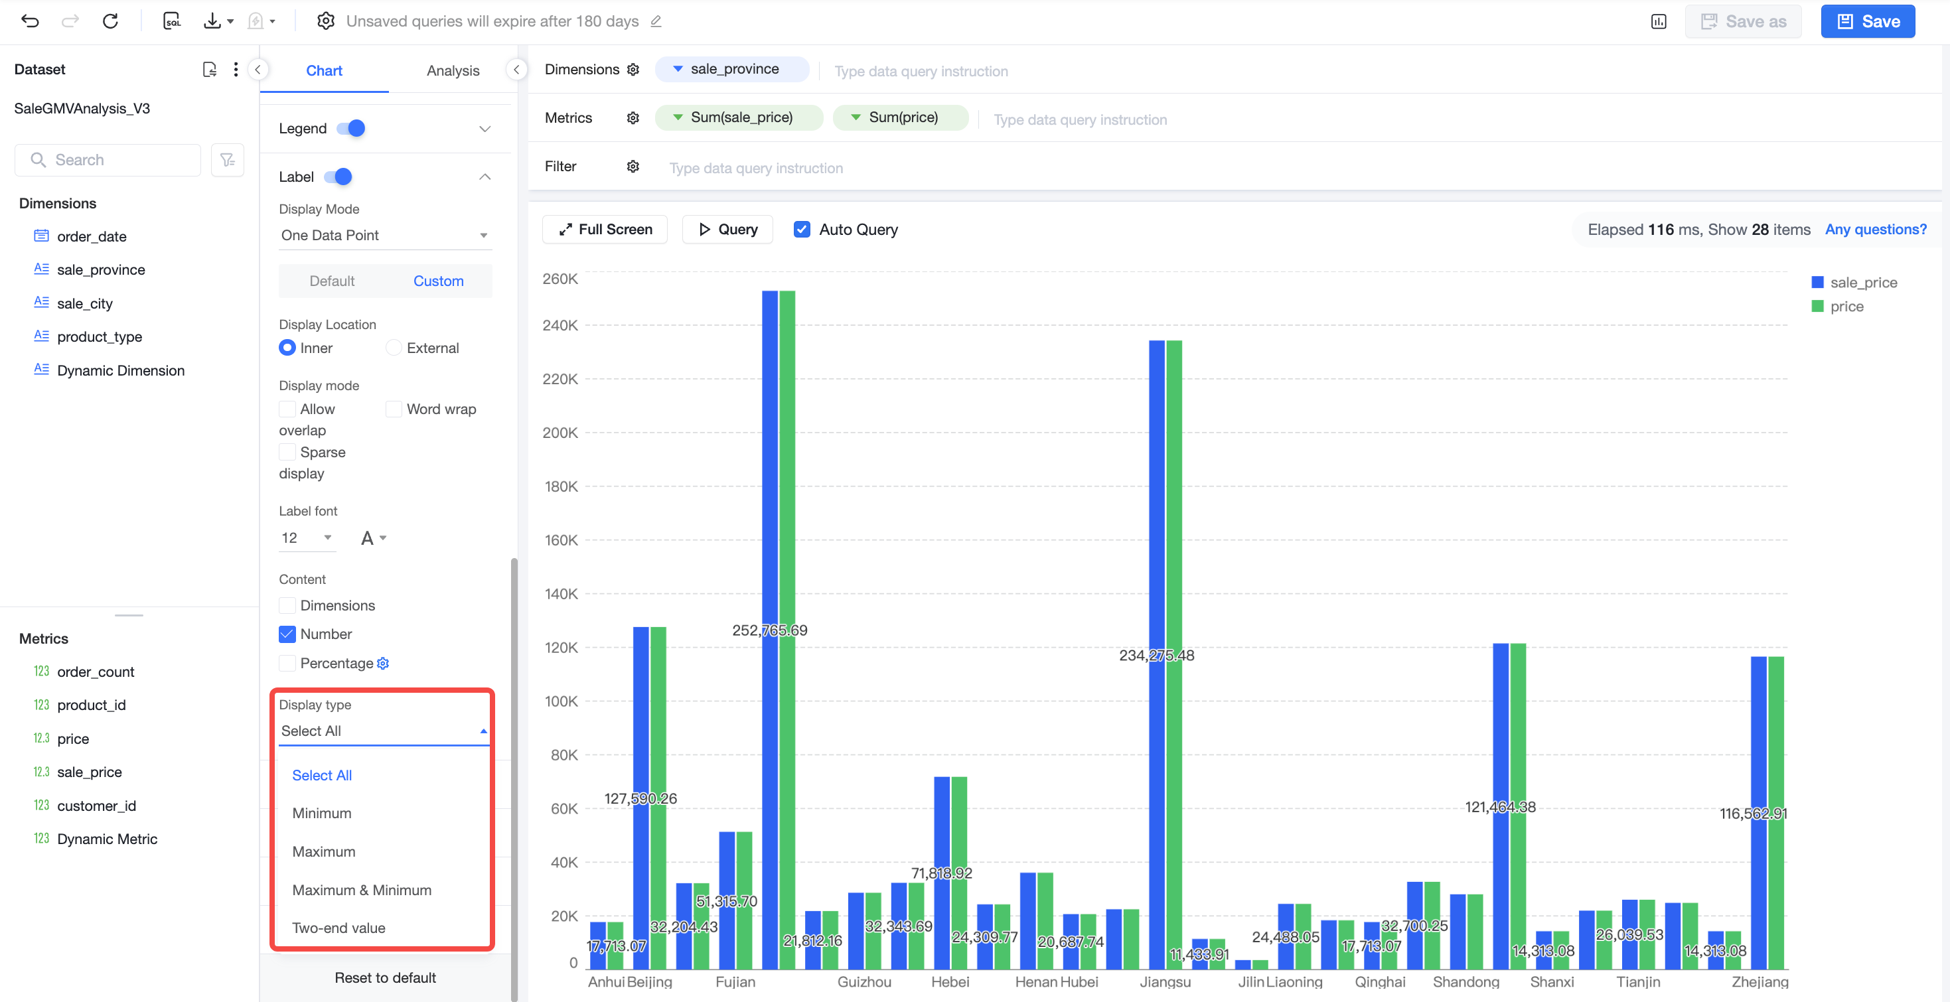
Task: Expand the Legend section chevron
Action: (485, 129)
